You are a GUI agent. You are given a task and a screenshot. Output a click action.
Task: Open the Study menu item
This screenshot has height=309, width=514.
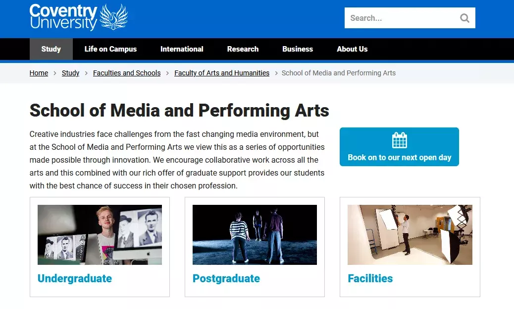pos(51,49)
